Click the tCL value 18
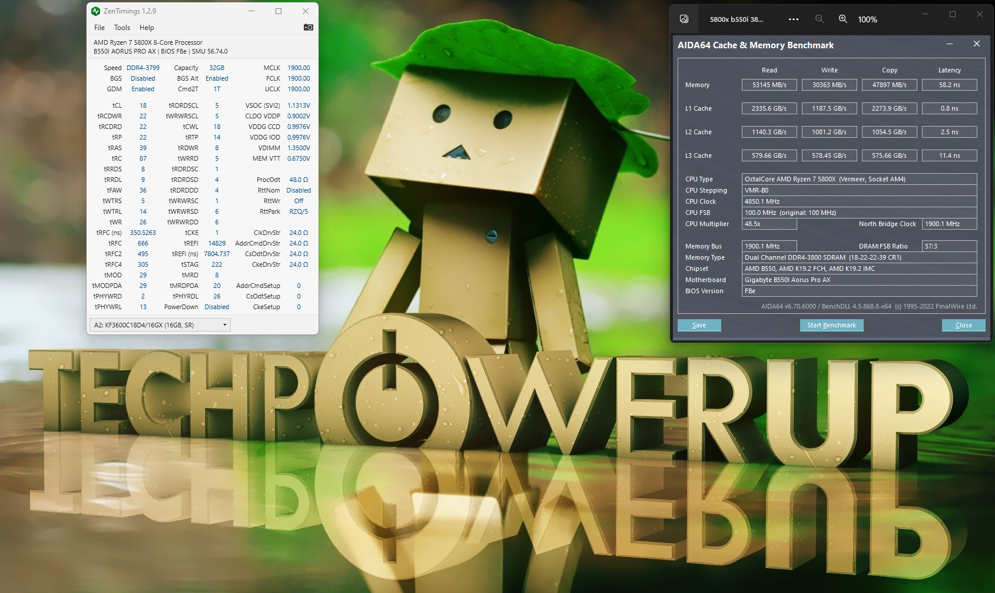The image size is (995, 593). click(143, 105)
